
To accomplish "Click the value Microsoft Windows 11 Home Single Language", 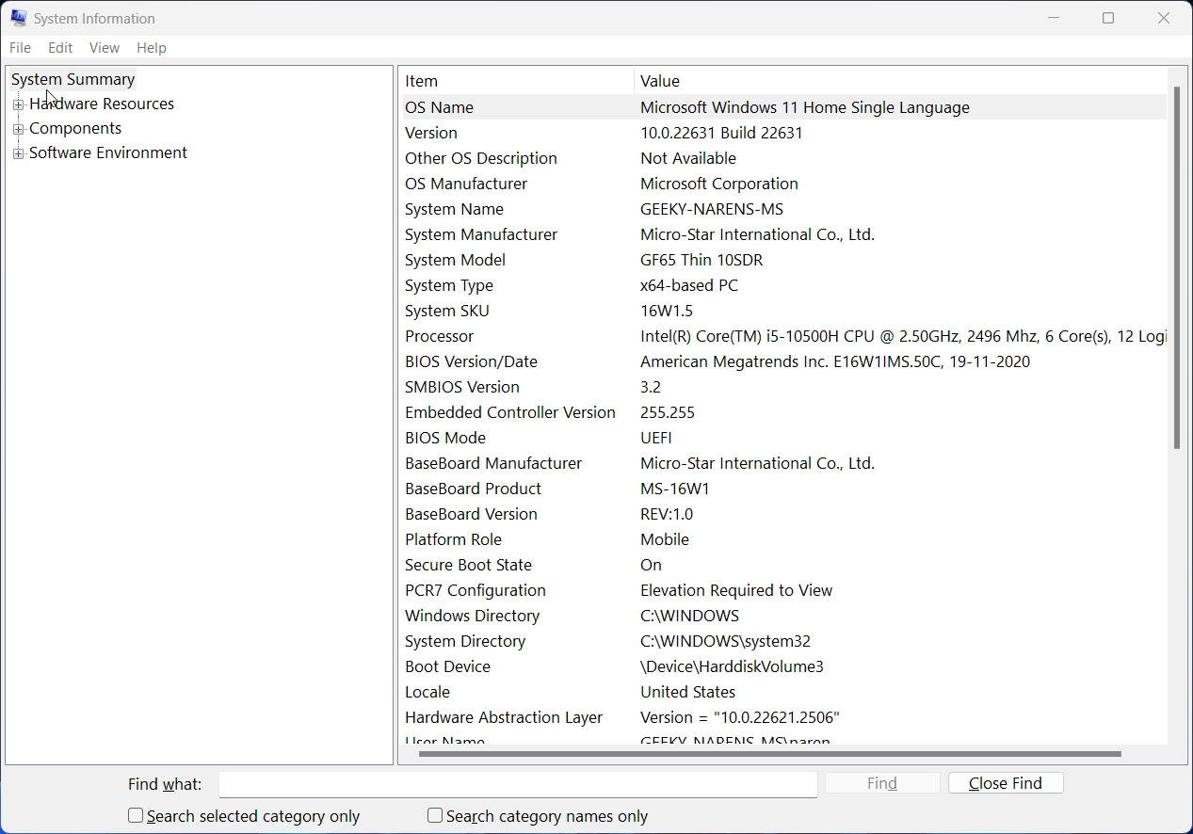I will pyautogui.click(x=805, y=107).
